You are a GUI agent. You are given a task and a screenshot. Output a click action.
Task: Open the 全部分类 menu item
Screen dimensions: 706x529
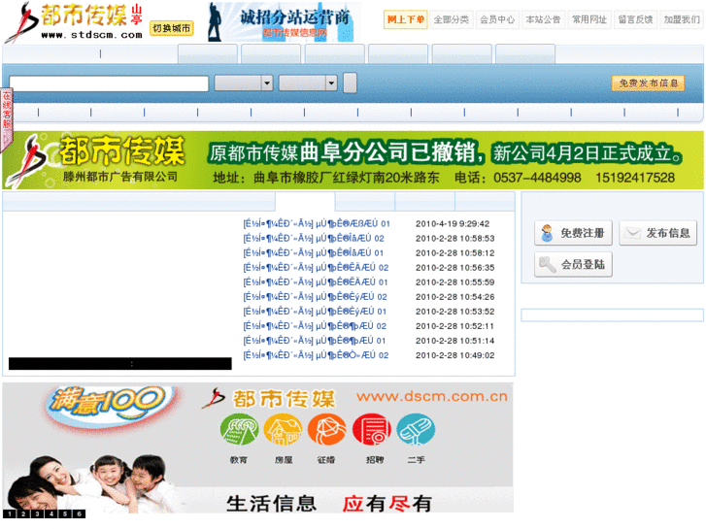point(452,19)
